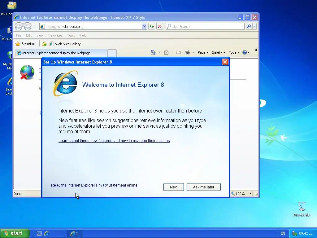Minimize the Internet Explorer window
Image resolution: width=317 pixels, height=238 pixels.
point(240,17)
